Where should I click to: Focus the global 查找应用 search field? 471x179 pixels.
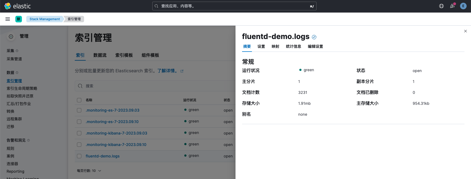(x=234, y=6)
